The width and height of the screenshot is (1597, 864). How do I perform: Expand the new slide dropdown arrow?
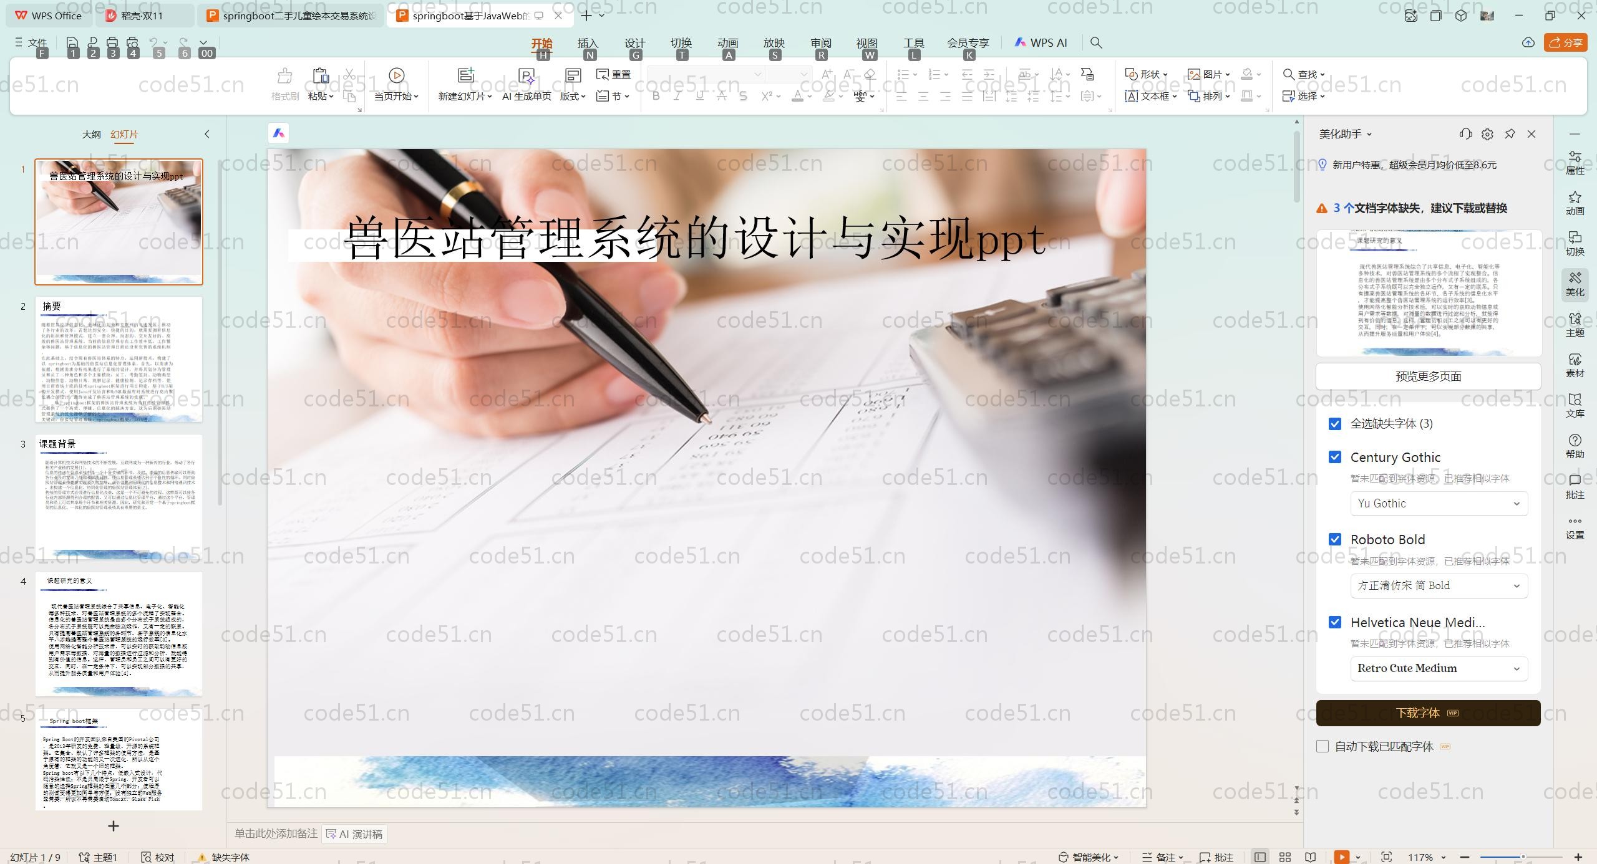(490, 97)
